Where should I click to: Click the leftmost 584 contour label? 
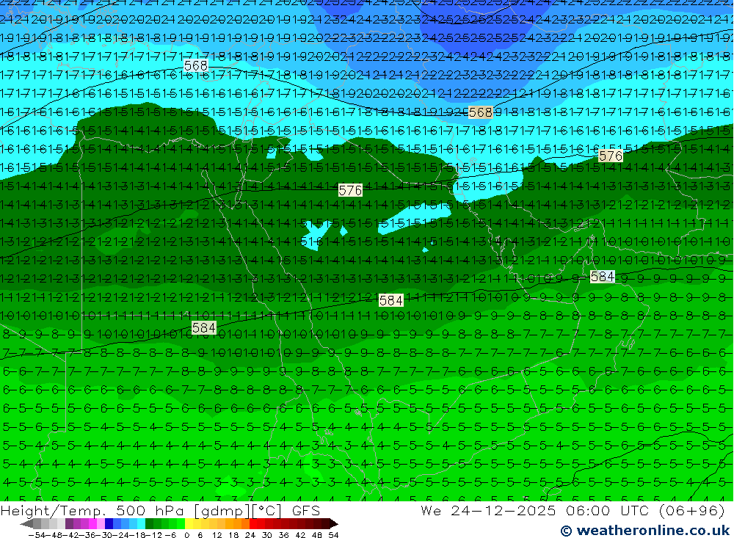coord(203,328)
